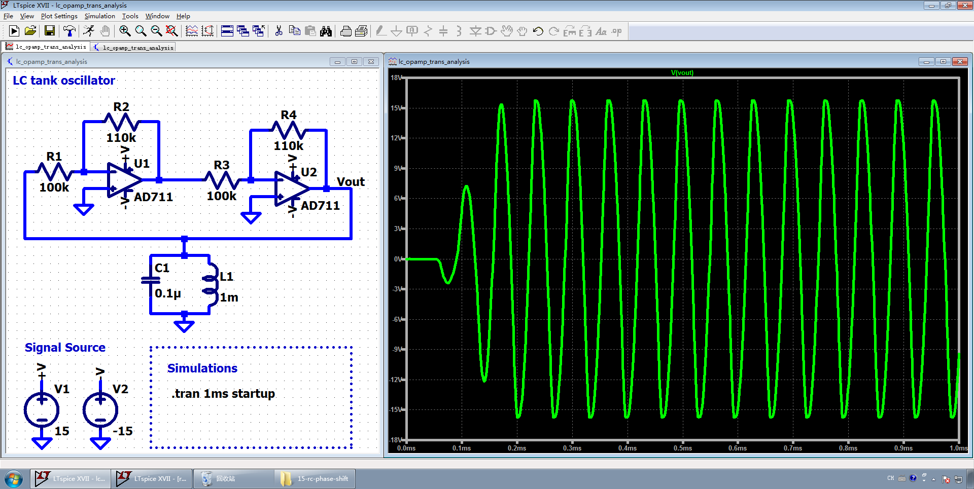Click the Zoom to Fit icon
974x489 pixels.
tap(172, 31)
